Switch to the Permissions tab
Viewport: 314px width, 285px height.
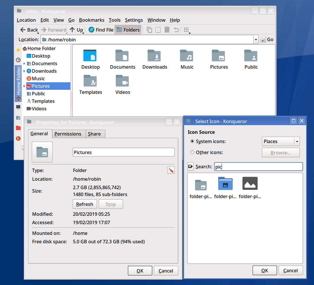tap(68, 134)
